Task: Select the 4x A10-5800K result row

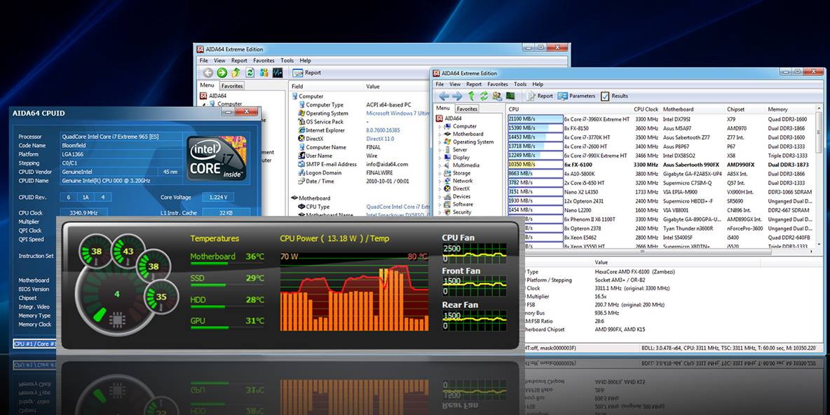Action: (661, 174)
